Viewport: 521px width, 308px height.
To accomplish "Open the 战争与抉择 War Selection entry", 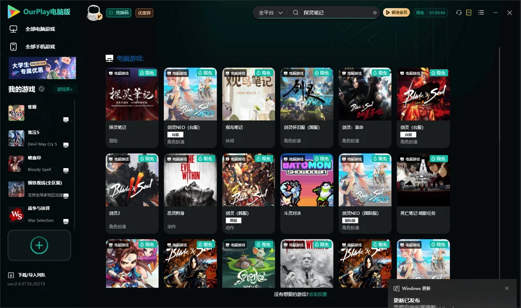I will click(x=39, y=214).
